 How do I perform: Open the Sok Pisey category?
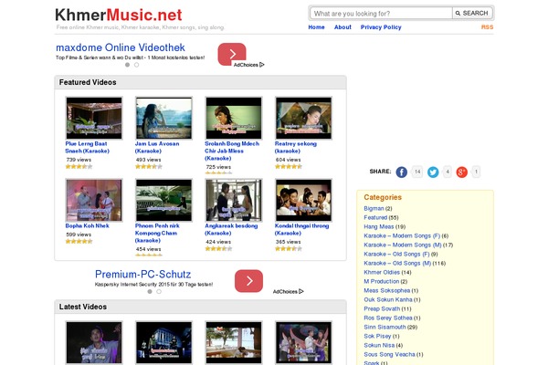coord(377,336)
